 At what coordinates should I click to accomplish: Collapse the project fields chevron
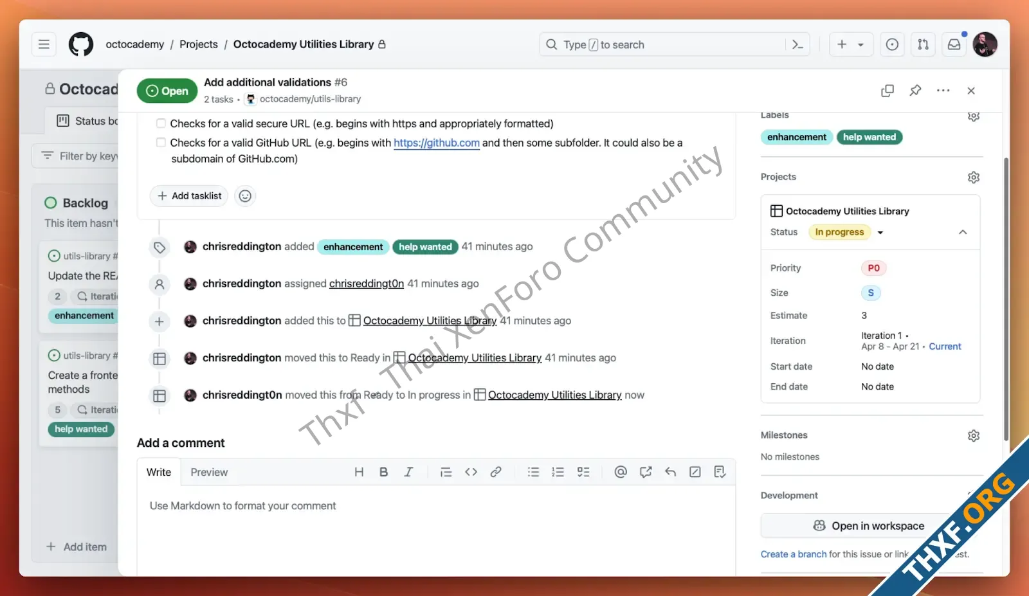coord(963,232)
